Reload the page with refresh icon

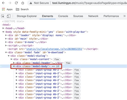click(x=16, y=3)
